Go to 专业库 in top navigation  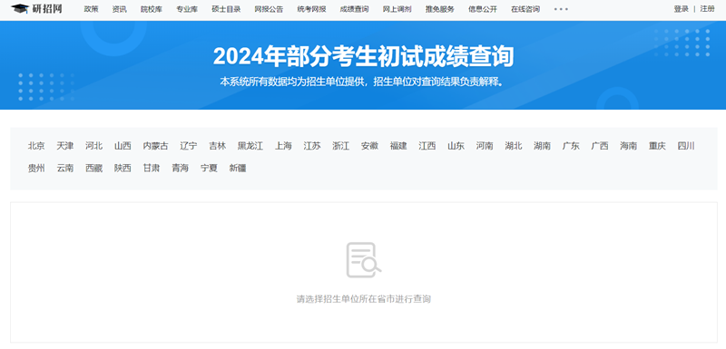tap(187, 9)
